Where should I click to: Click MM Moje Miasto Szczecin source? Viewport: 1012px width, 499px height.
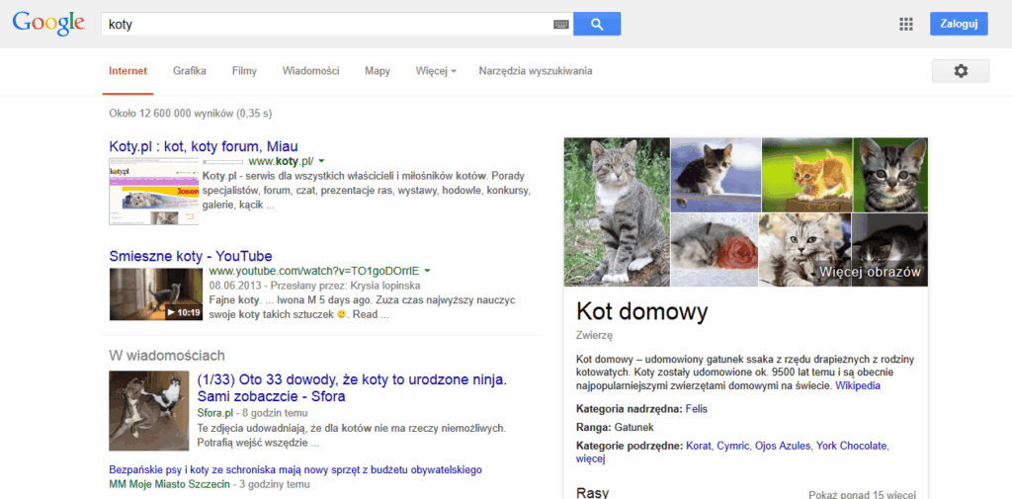[x=169, y=484]
